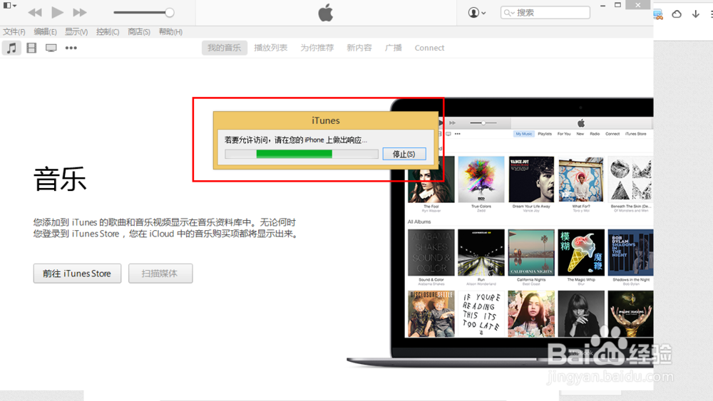Switch to the 为你推荐 tab
The image size is (713, 401).
pos(317,48)
